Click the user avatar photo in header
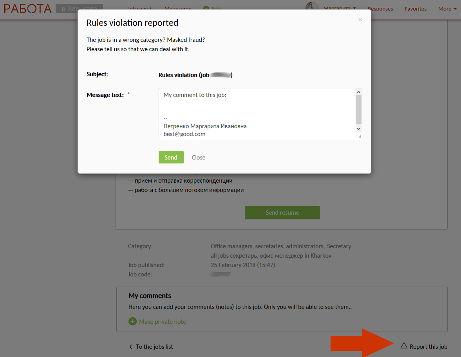Image resolution: width=461 pixels, height=357 pixels. [x=312, y=8]
